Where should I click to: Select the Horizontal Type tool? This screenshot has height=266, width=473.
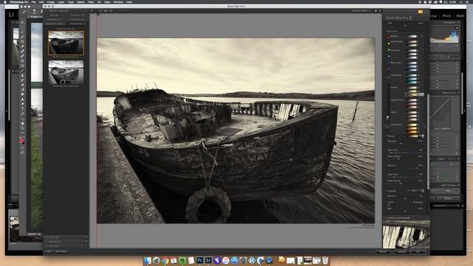coord(22,109)
